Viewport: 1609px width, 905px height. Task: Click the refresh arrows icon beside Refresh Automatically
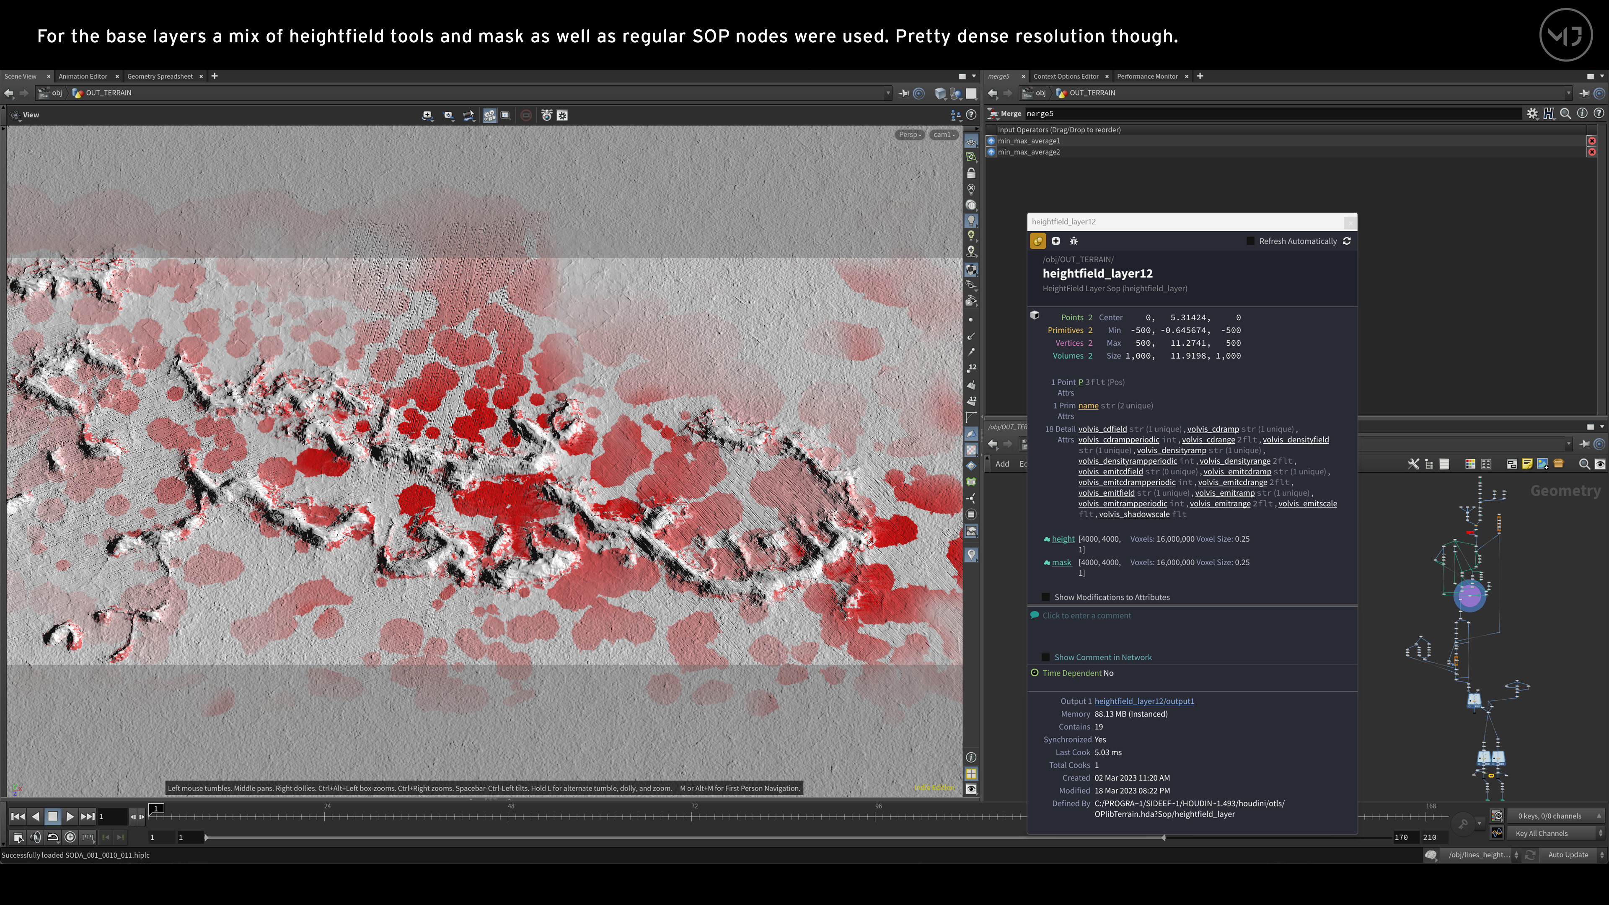[x=1347, y=241]
